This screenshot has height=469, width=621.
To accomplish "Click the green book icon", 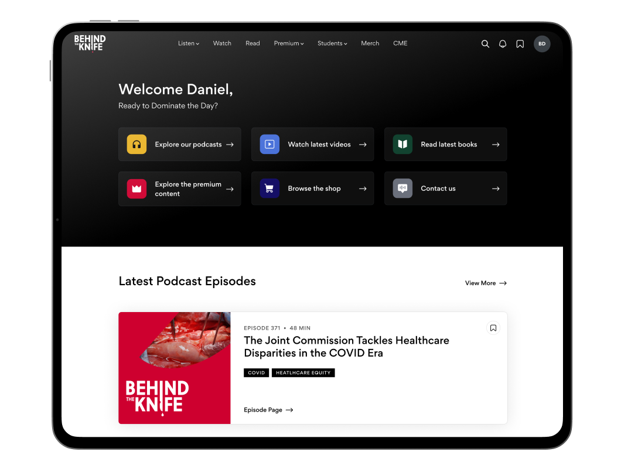I will [402, 144].
